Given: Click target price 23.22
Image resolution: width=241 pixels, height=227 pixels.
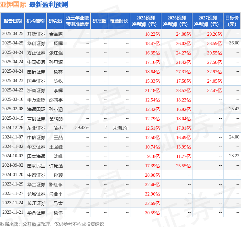Looking at the screenshot, I should 234,156.
